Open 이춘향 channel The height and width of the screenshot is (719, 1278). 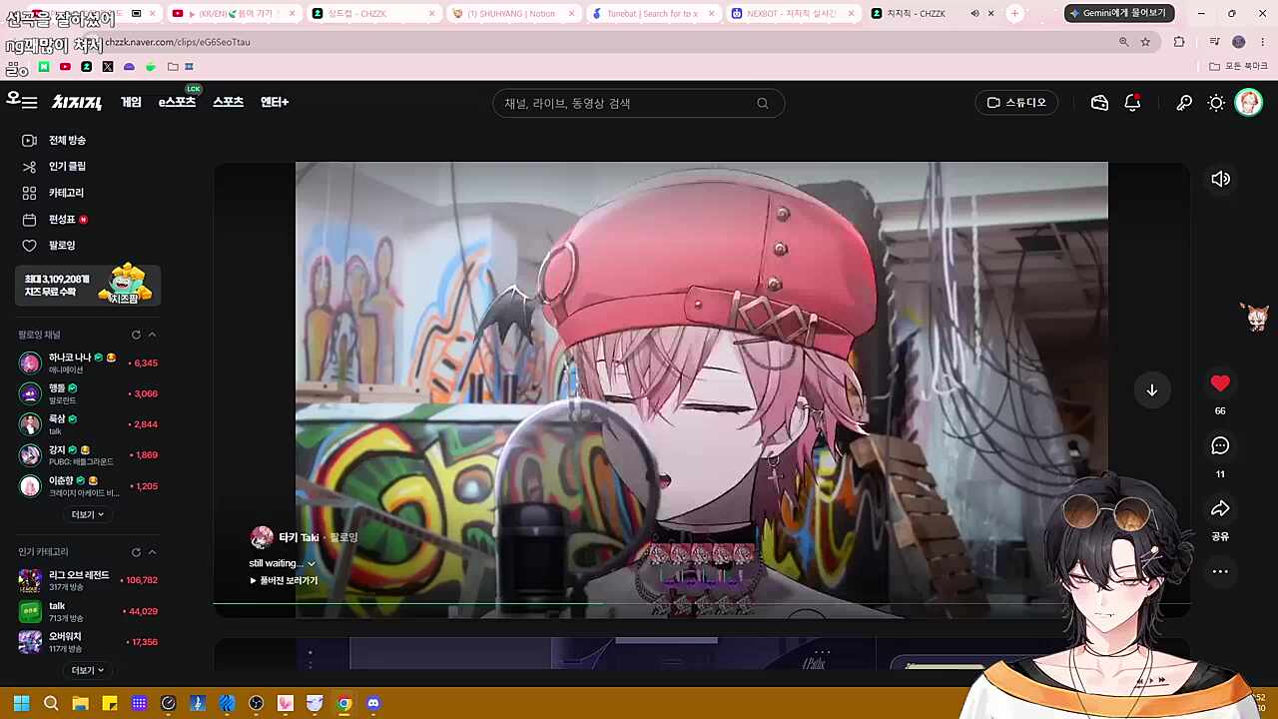pos(88,486)
